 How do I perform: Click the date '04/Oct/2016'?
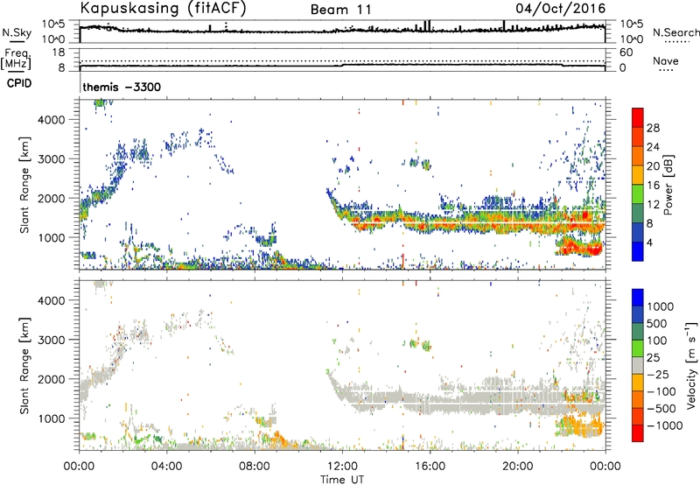(561, 8)
